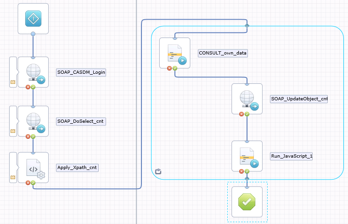This screenshot has width=348, height=224.
Task: Click green success port of CONSULT_own_data
Action: (175, 68)
